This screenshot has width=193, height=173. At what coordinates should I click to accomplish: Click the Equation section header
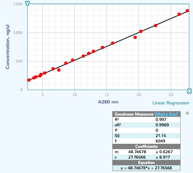pos(146,163)
